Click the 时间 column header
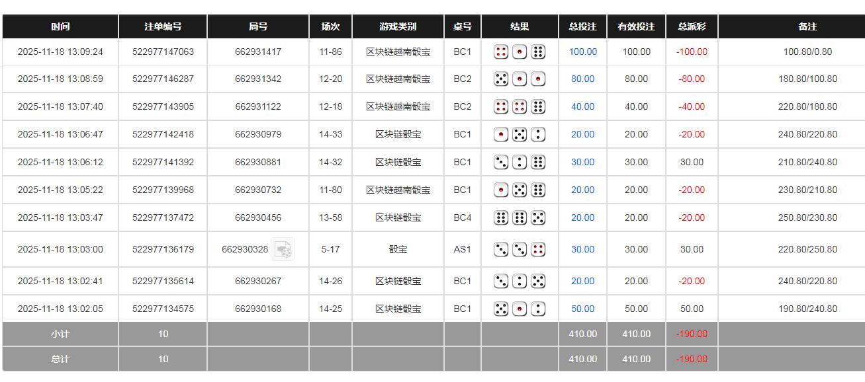865x382 pixels. (x=60, y=27)
